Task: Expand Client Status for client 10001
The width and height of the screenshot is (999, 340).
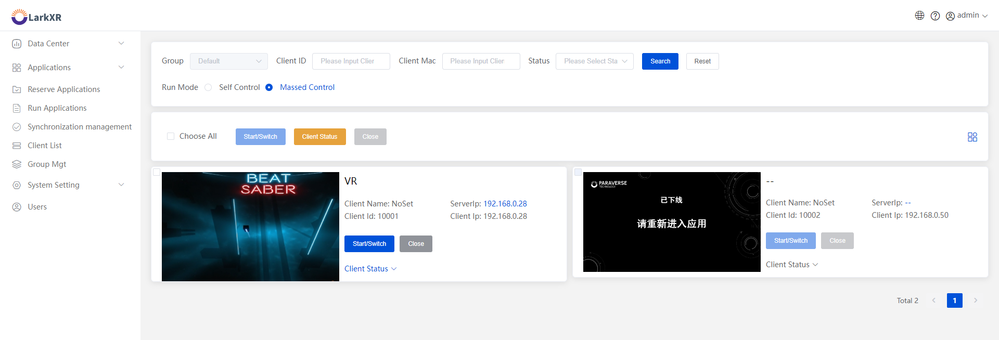Action: pyautogui.click(x=370, y=269)
